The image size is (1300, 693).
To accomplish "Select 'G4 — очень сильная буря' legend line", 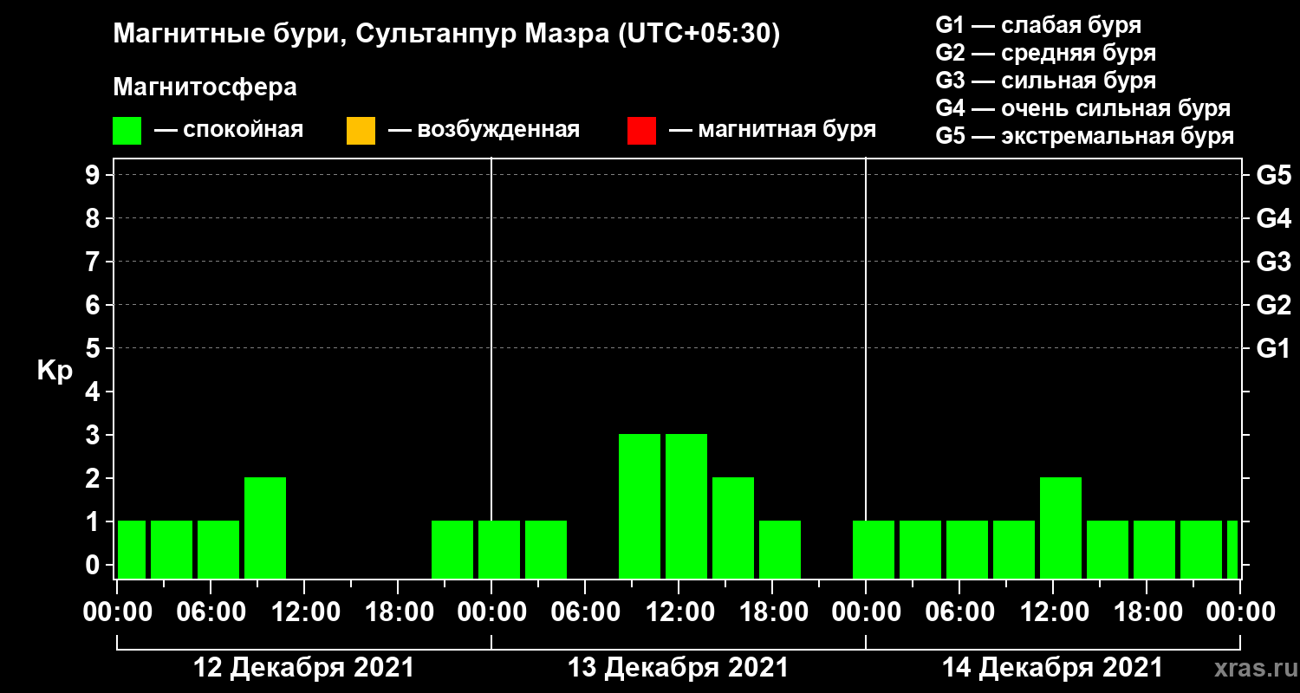I will coord(1083,108).
